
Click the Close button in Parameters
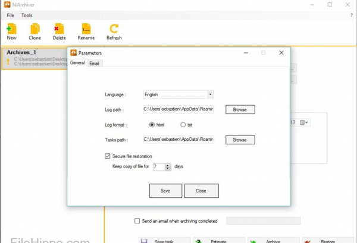click(x=201, y=191)
